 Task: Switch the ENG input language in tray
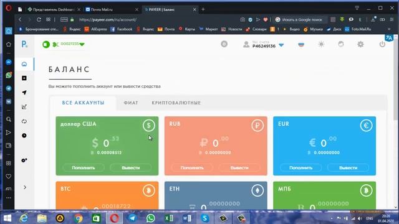370,218
